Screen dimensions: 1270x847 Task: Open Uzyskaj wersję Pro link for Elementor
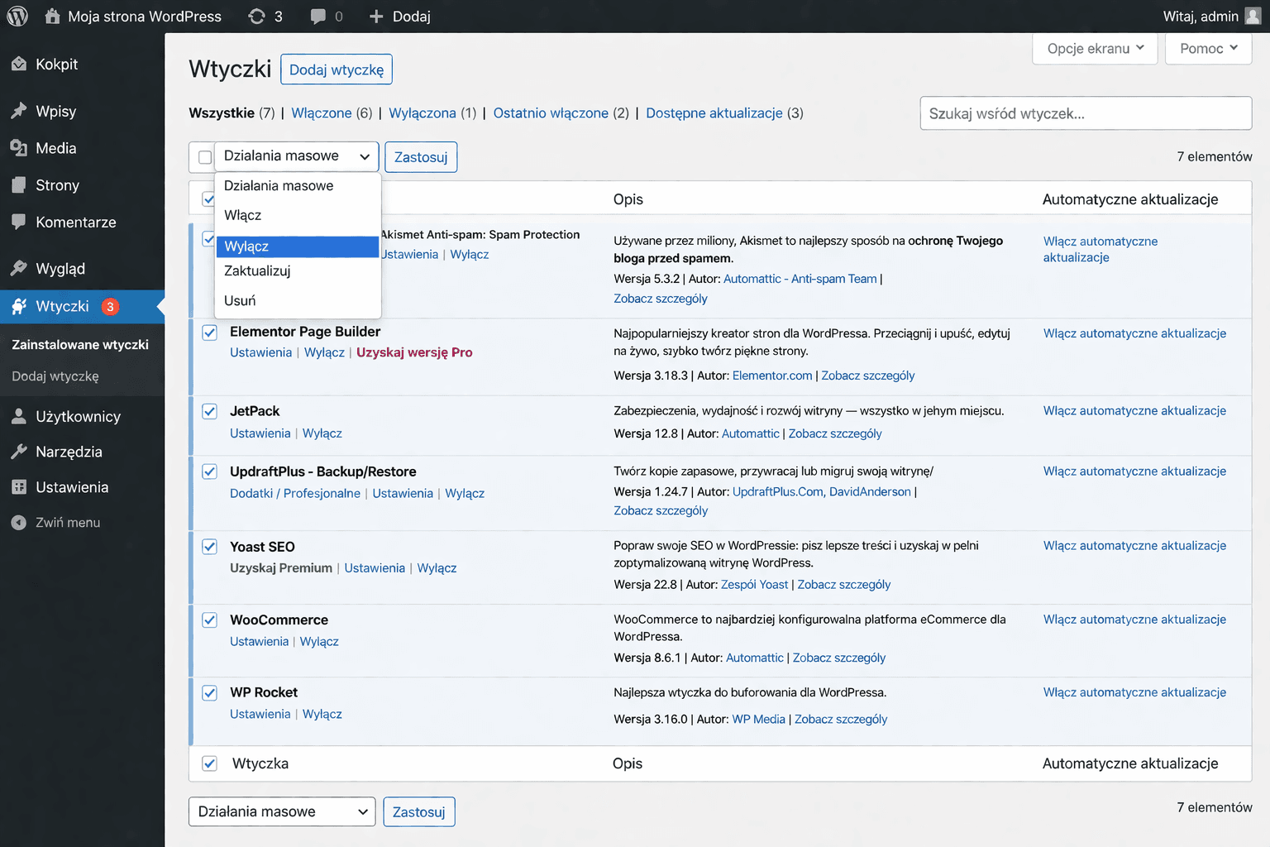point(414,352)
